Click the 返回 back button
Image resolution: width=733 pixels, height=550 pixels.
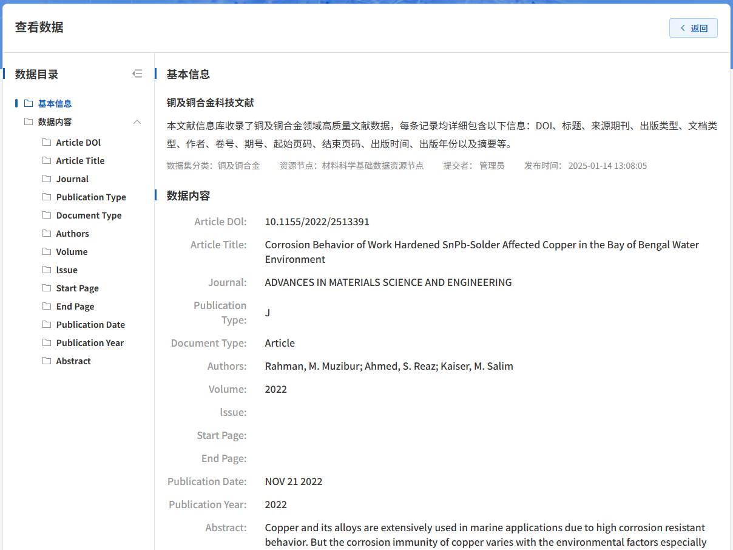(x=693, y=28)
